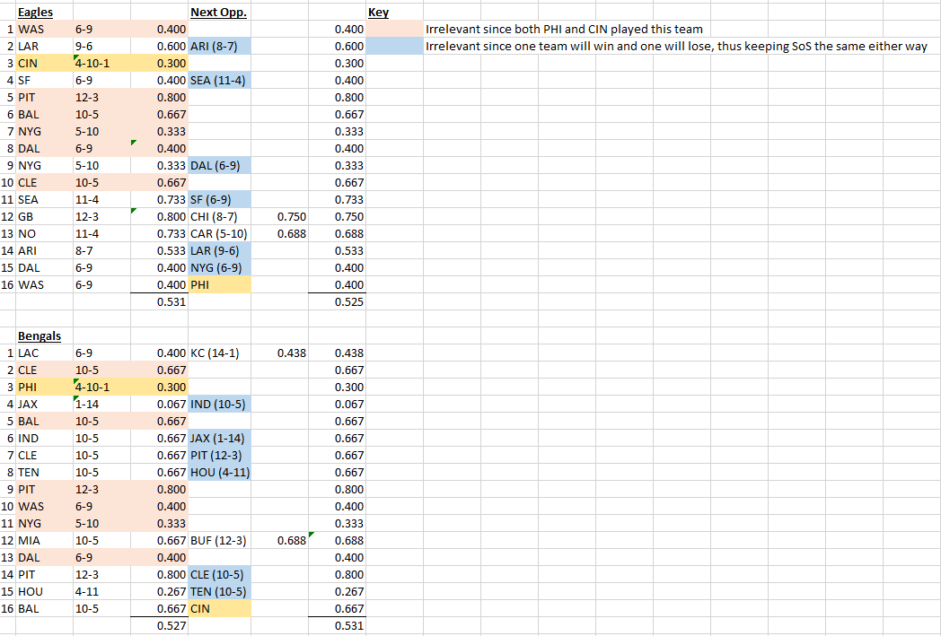941x636 pixels.
Task: Select Eagles total cell 0.525
Action: 338,301
